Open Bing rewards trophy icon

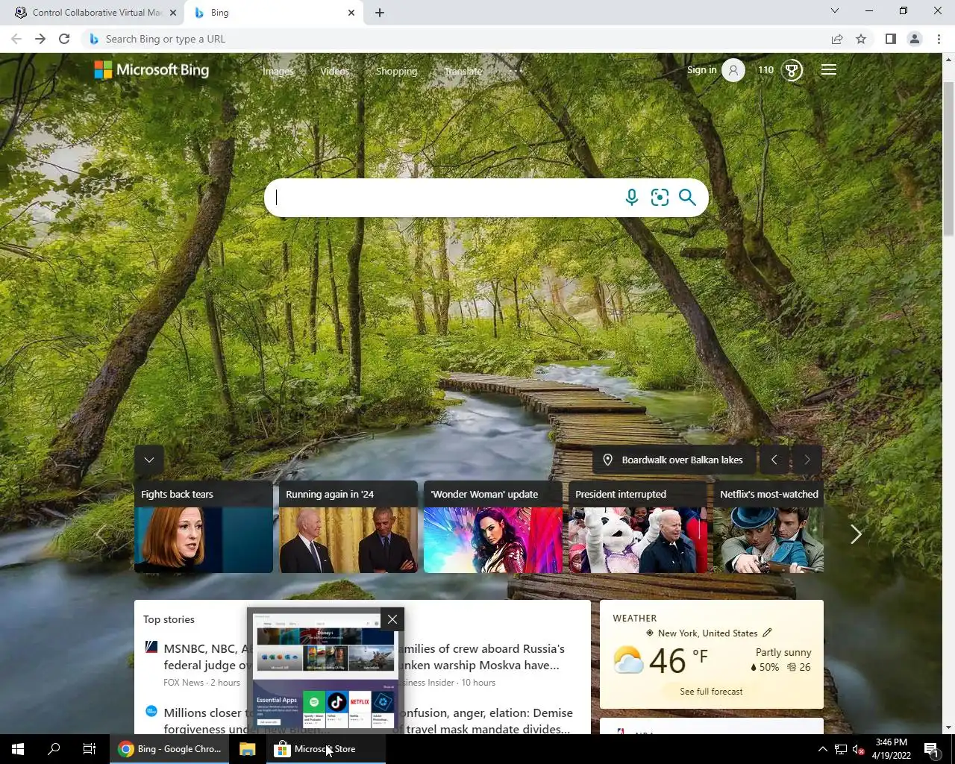792,70
